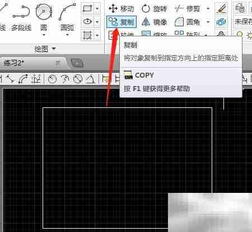Select the 旋转 rotate tool

coord(154,9)
